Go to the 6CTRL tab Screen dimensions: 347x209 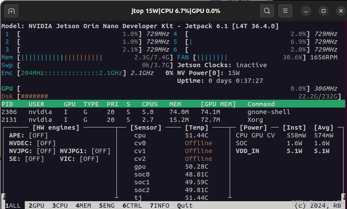click(x=132, y=206)
